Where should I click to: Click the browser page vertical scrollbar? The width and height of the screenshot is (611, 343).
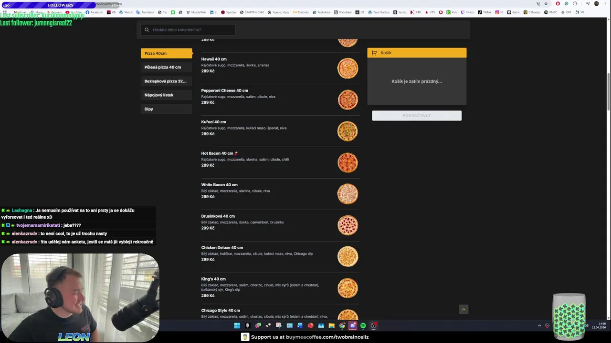point(609,93)
